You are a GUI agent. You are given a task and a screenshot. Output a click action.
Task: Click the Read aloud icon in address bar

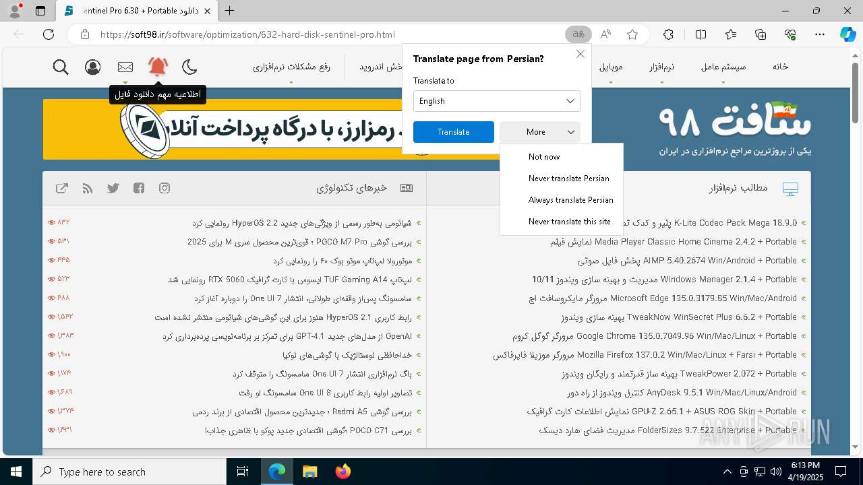[x=605, y=34]
